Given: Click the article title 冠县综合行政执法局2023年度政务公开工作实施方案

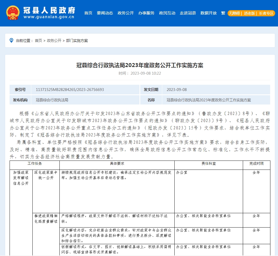Looking at the screenshot, I should coord(140,65).
